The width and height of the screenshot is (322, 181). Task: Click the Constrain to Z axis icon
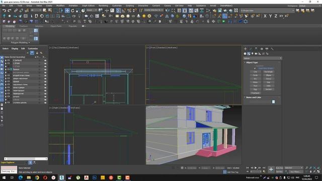point(276,16)
